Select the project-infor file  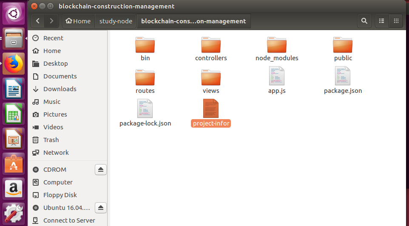tap(211, 113)
